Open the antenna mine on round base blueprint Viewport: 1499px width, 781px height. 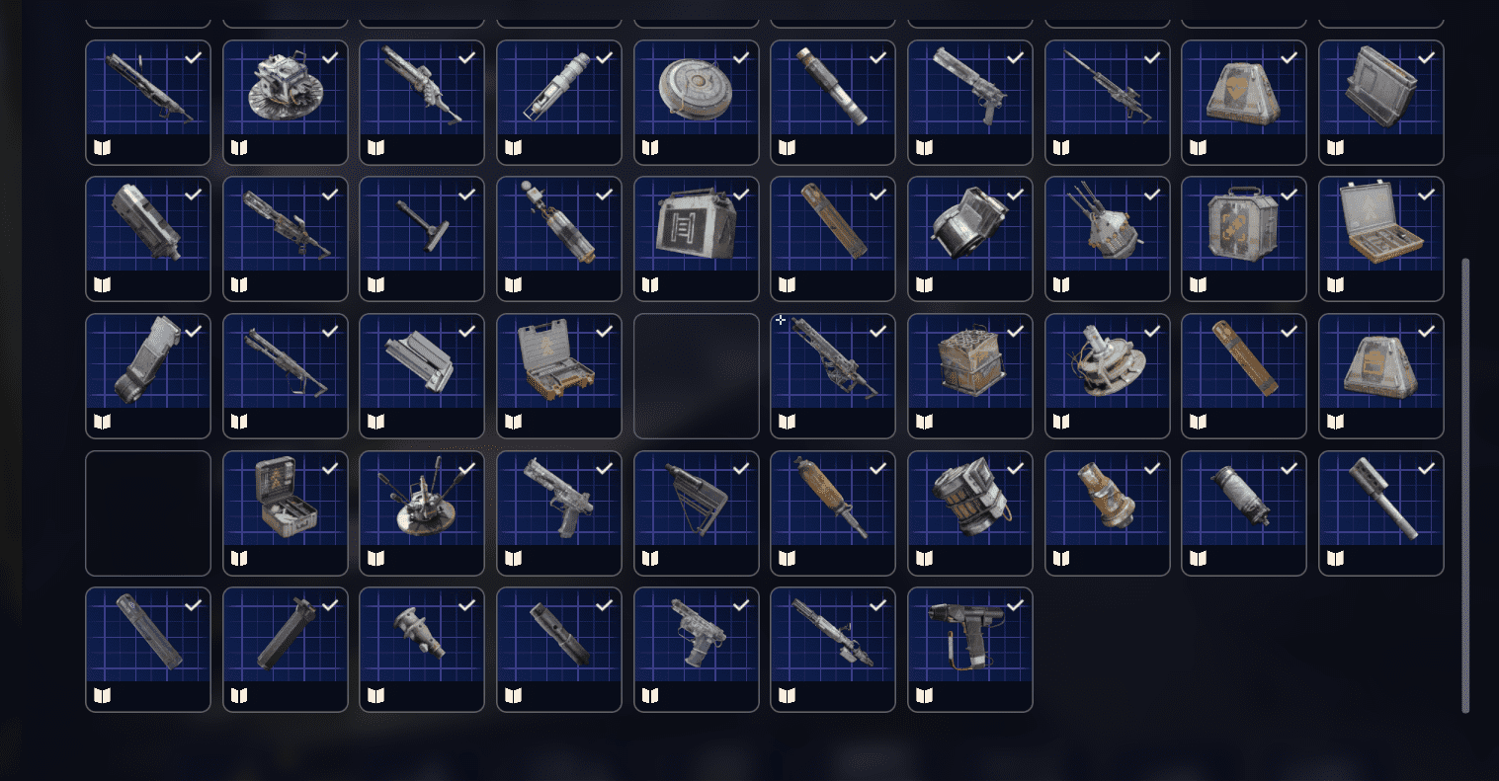(422, 513)
